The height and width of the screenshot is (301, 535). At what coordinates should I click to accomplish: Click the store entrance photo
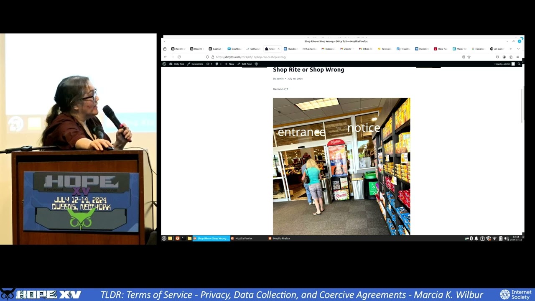(x=341, y=166)
